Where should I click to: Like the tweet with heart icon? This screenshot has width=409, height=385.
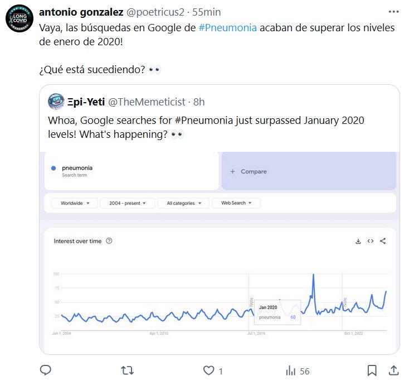coord(209,370)
